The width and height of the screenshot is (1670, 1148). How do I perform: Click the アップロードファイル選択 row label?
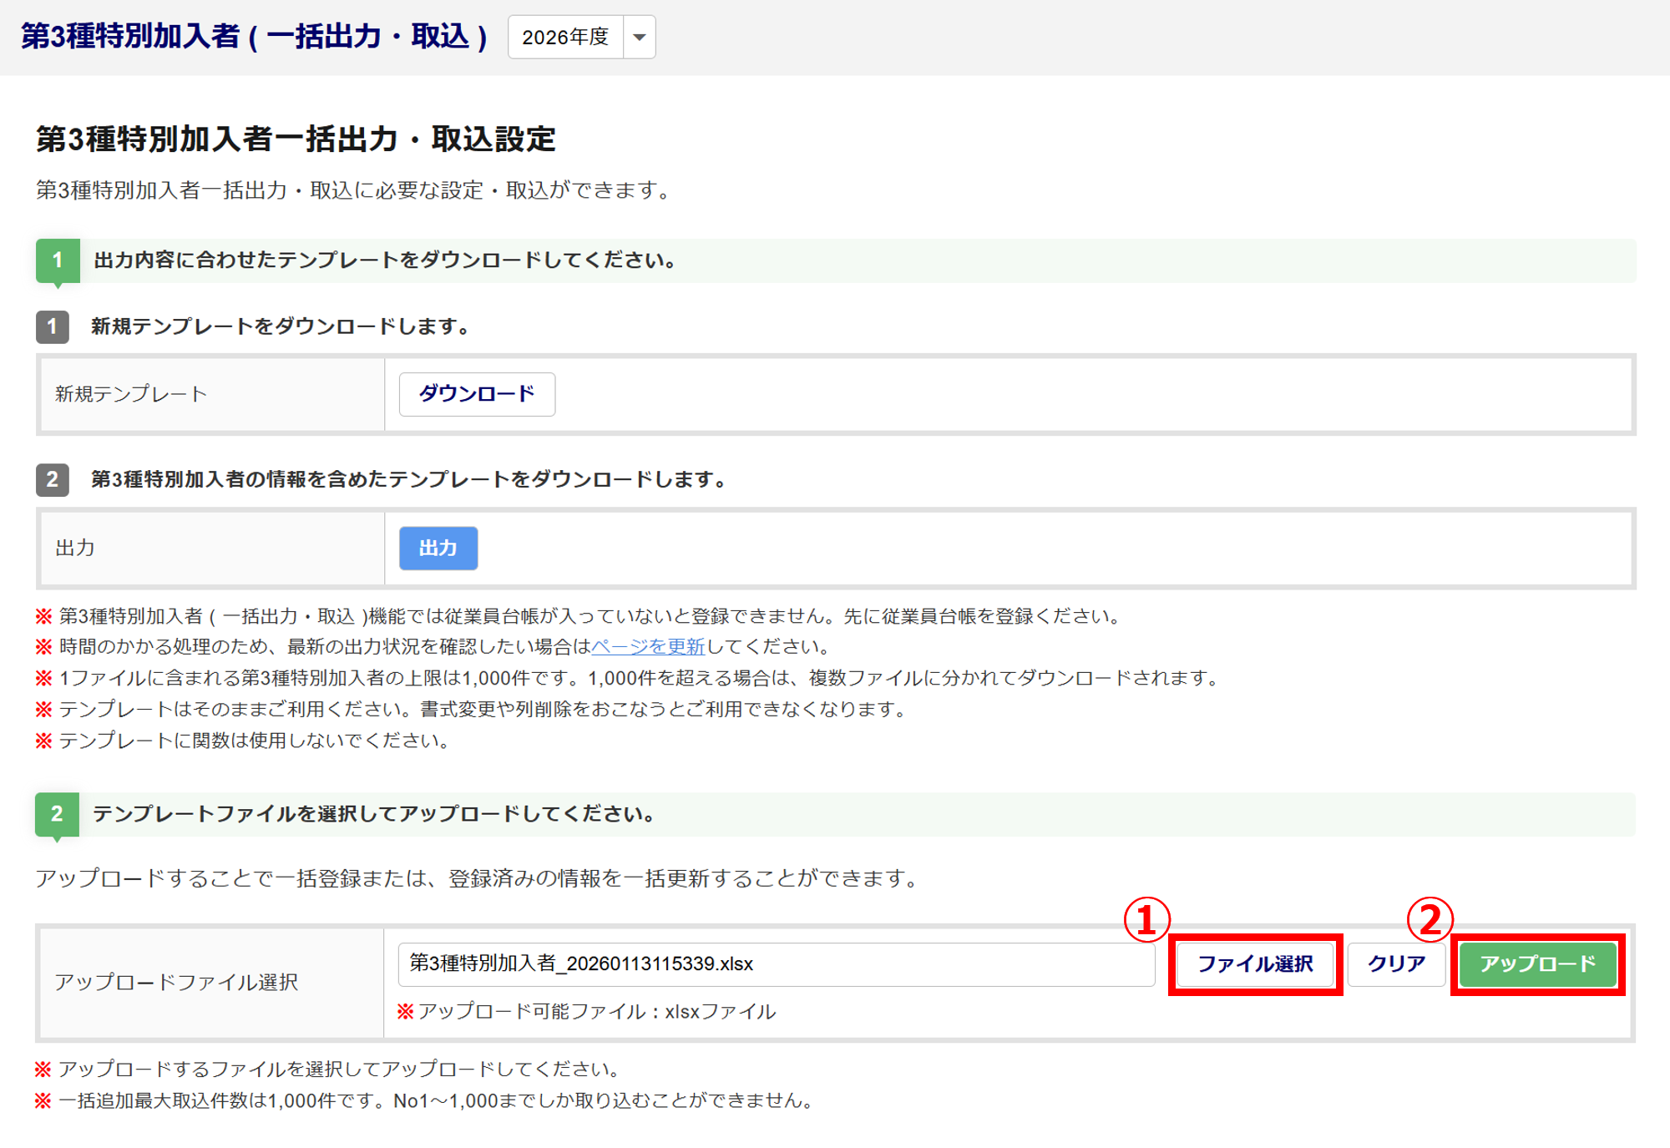click(176, 983)
